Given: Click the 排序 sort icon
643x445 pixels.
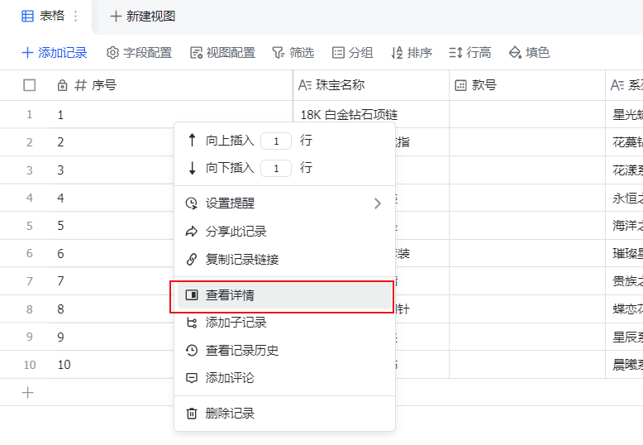Looking at the screenshot, I should [x=397, y=53].
